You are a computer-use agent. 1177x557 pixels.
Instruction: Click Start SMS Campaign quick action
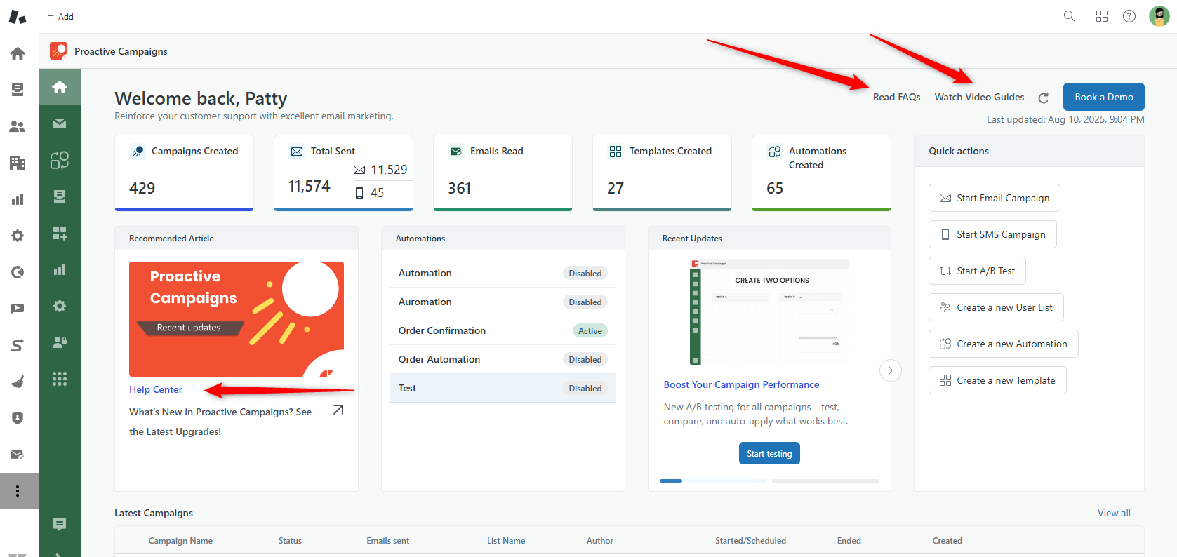pos(992,234)
